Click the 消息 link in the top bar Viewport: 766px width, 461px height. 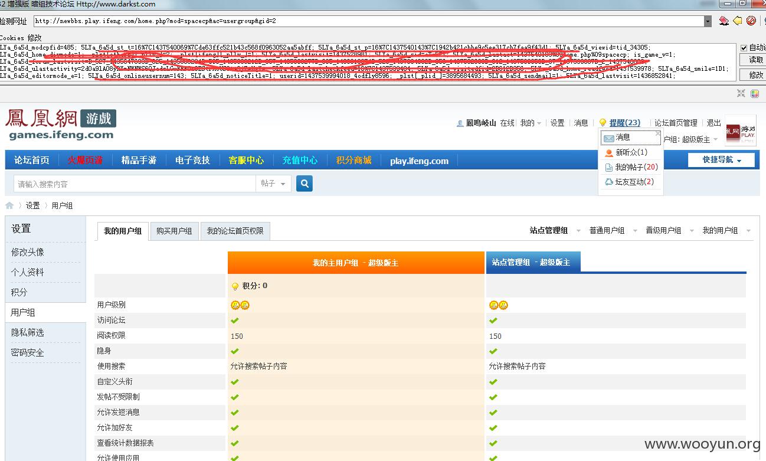pos(581,123)
